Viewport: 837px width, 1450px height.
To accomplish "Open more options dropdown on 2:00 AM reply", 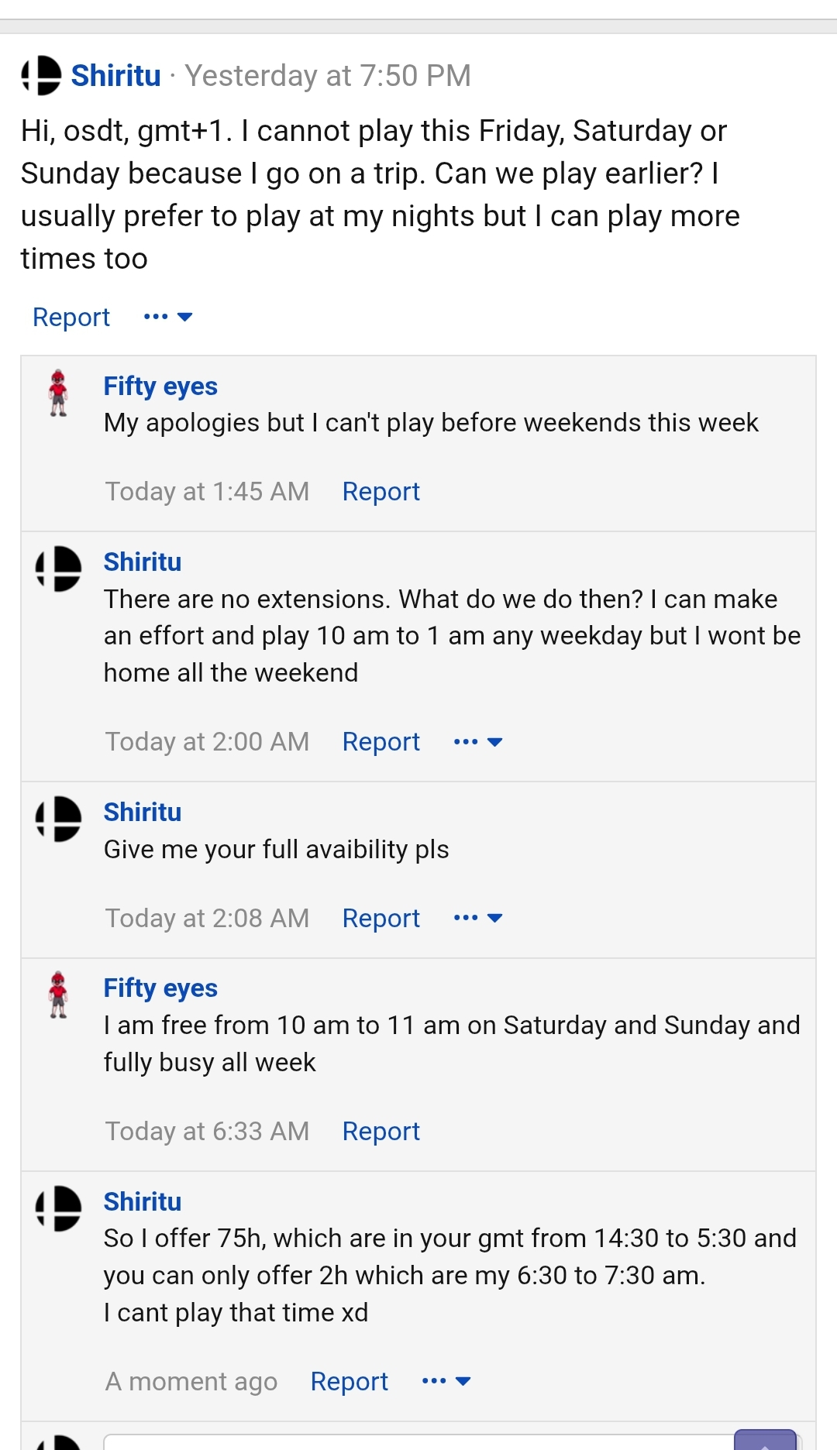I will point(478,742).
